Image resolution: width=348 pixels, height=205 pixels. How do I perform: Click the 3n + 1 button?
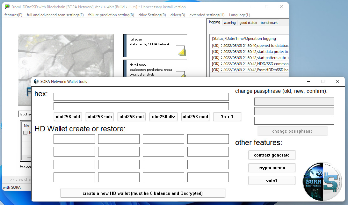[x=227, y=117]
